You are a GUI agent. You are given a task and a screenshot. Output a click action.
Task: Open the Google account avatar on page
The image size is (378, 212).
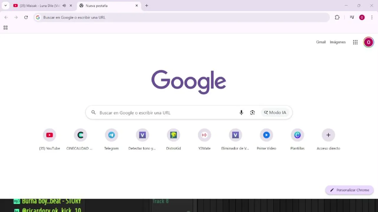click(368, 42)
